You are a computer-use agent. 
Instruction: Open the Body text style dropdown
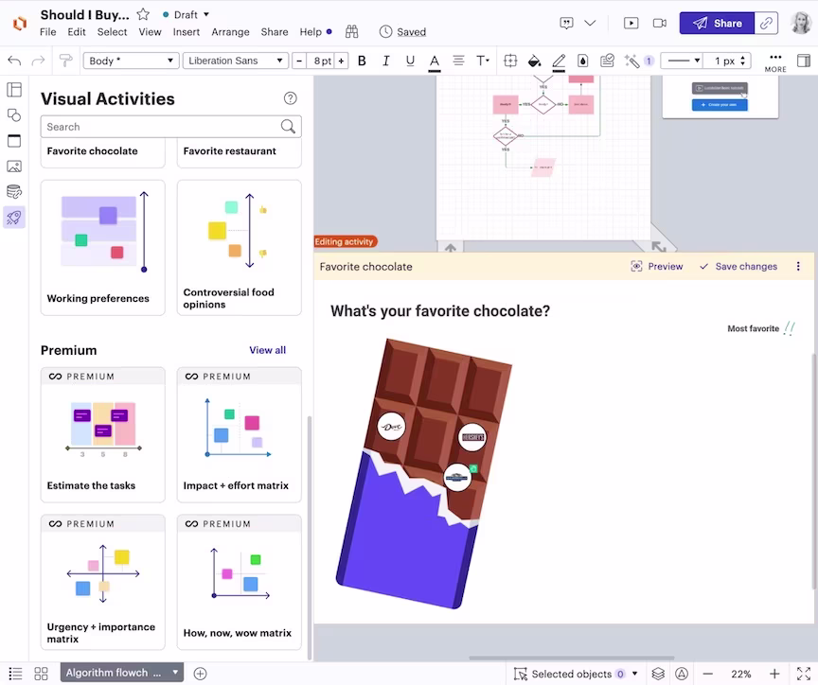pos(131,61)
